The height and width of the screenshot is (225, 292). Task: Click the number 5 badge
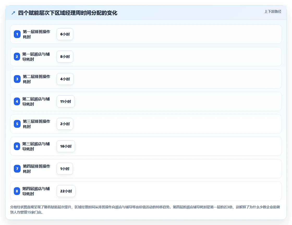(17, 124)
